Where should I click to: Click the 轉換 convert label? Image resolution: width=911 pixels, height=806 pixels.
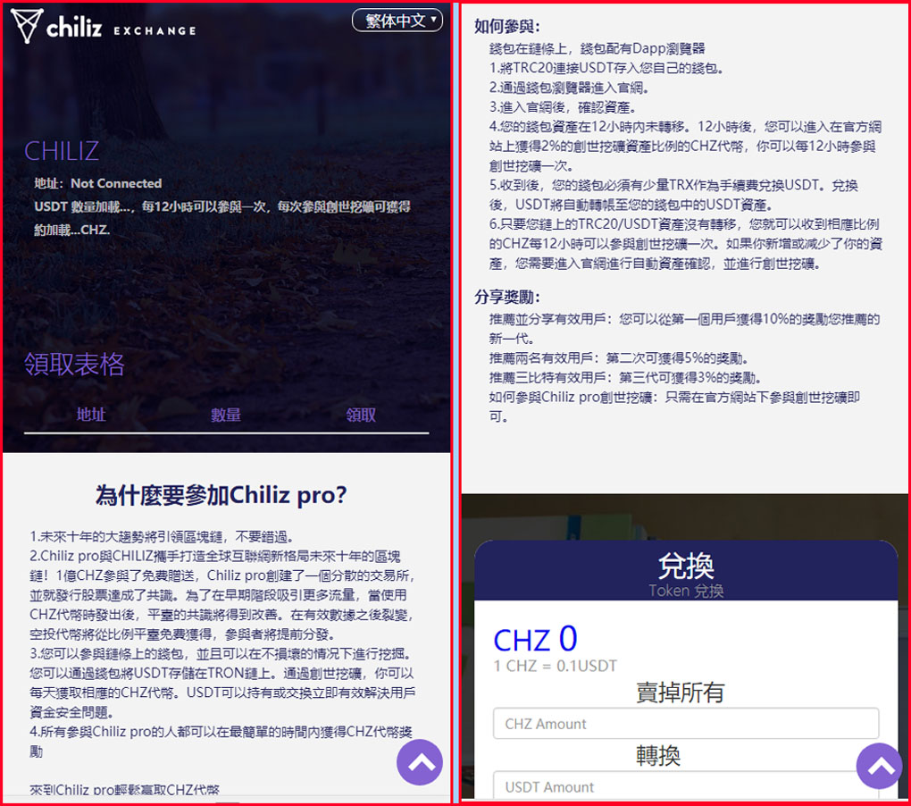(x=657, y=755)
